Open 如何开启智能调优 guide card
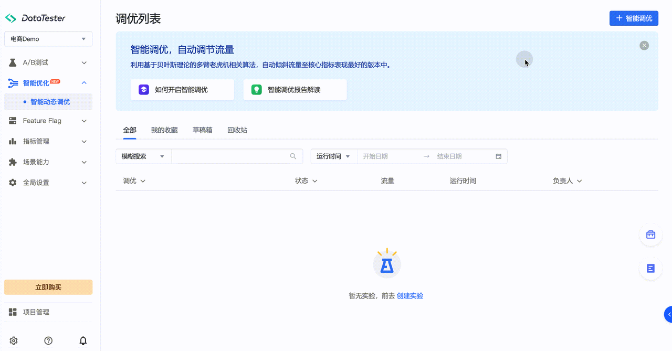 [x=182, y=90]
